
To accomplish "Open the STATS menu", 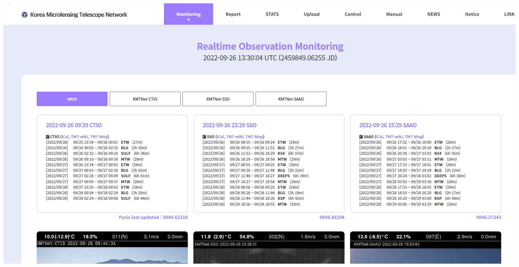I will coord(272,14).
